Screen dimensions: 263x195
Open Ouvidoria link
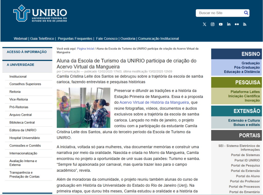click(128, 38)
